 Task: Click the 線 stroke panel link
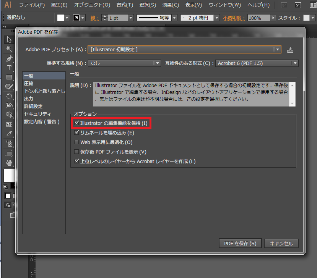(94, 18)
